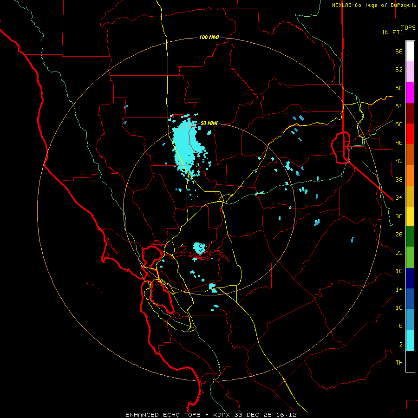418x418 pixels.
Task: Click the legend value 50
Action: [x=399, y=124]
